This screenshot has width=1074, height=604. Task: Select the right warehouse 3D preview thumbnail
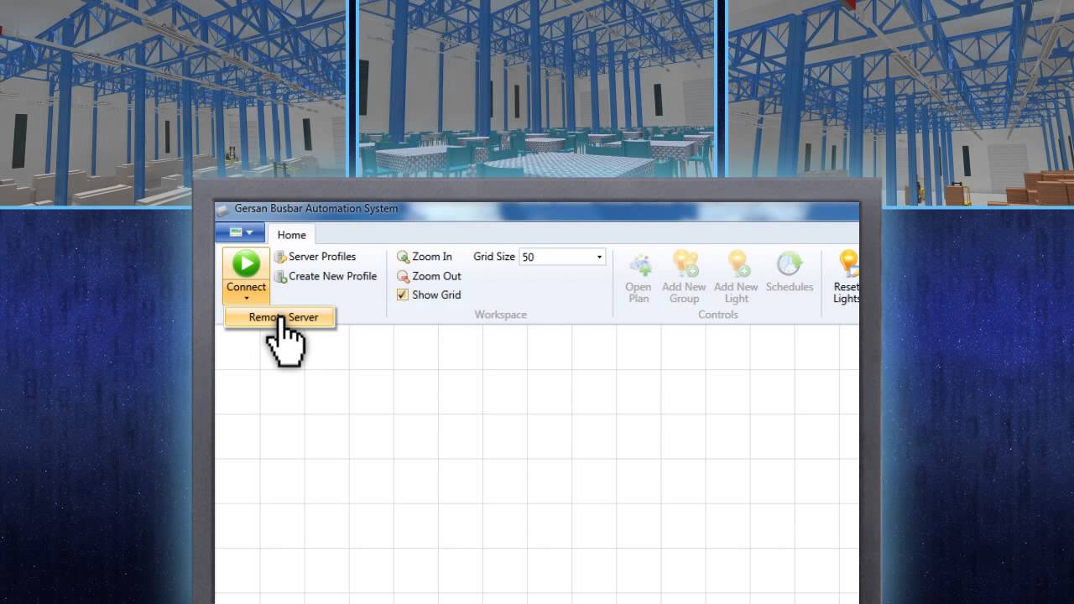pos(900,102)
